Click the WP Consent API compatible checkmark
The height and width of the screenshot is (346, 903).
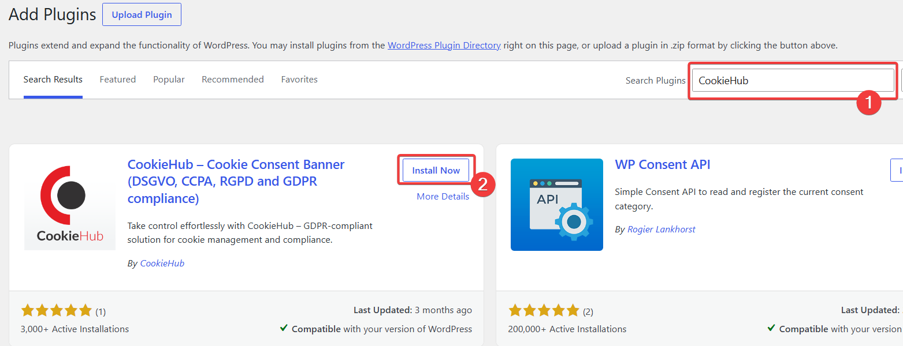pyautogui.click(x=771, y=328)
